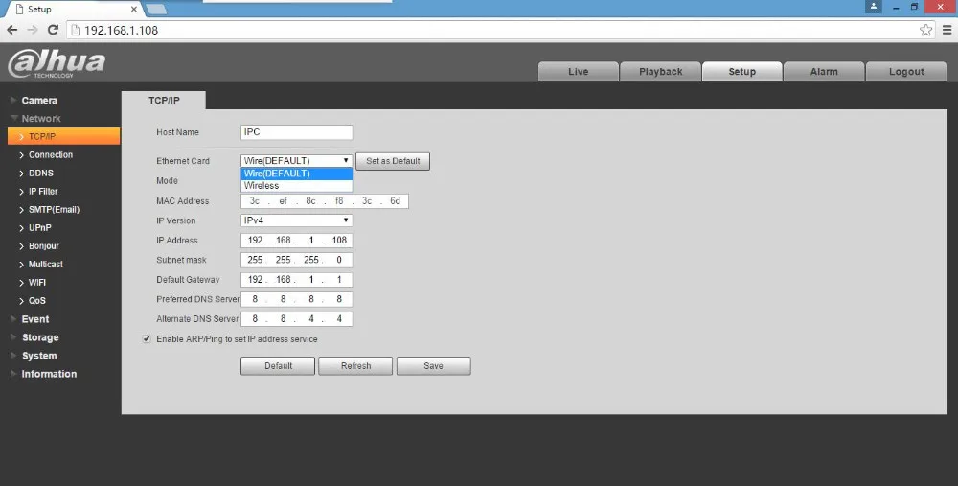
Task: Click the MAC Address field
Action: click(325, 201)
